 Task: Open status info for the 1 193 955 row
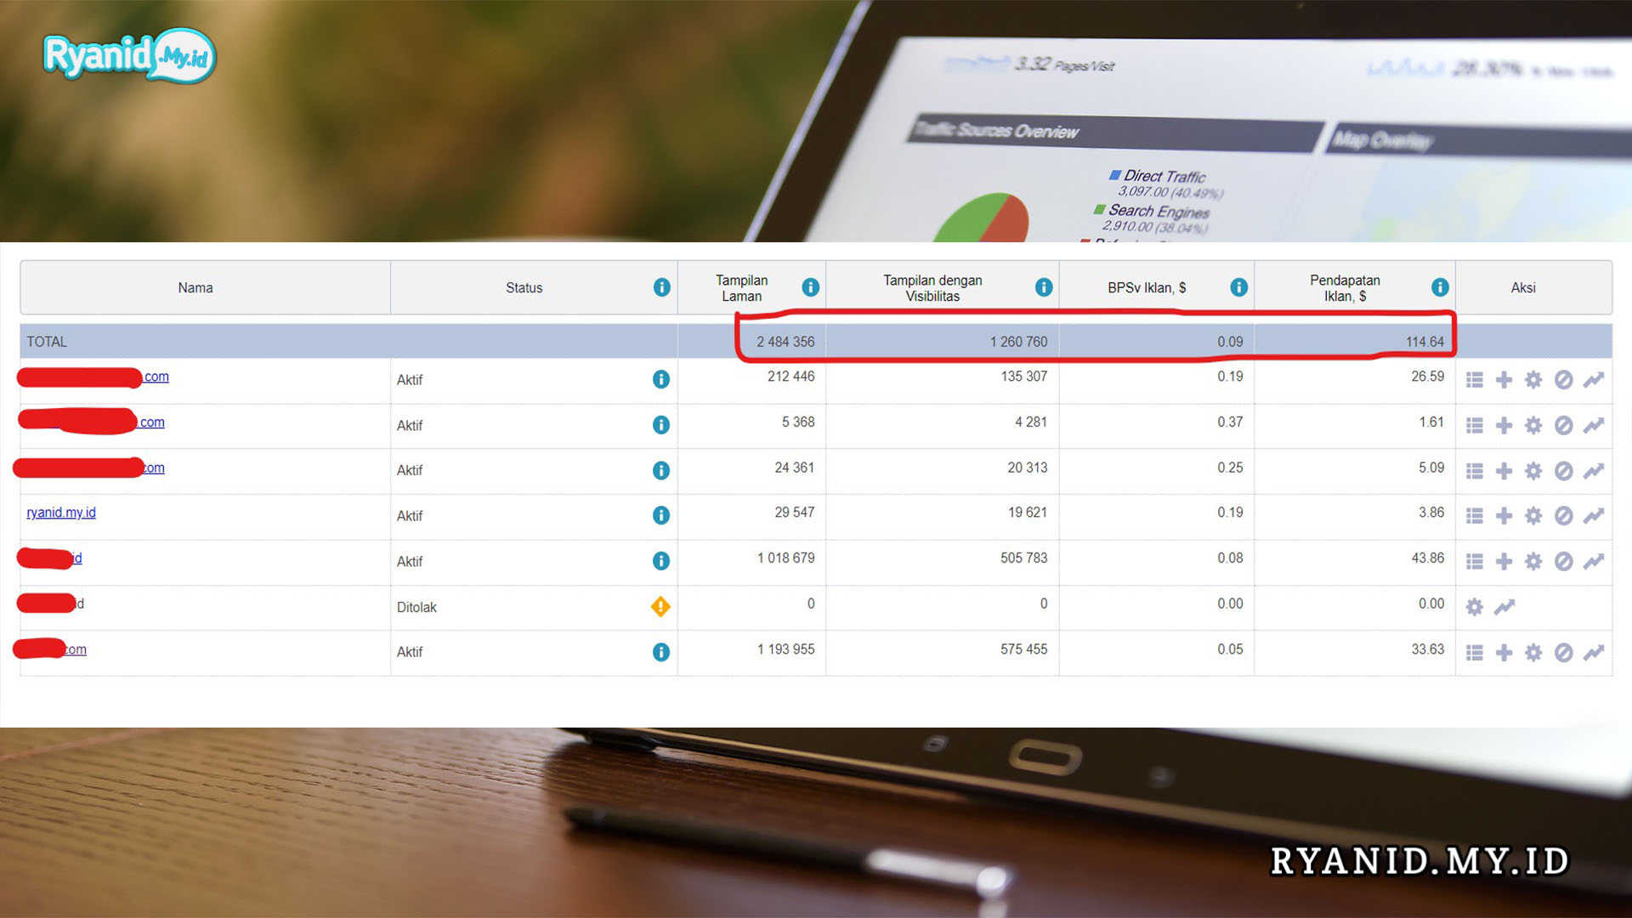coord(660,652)
